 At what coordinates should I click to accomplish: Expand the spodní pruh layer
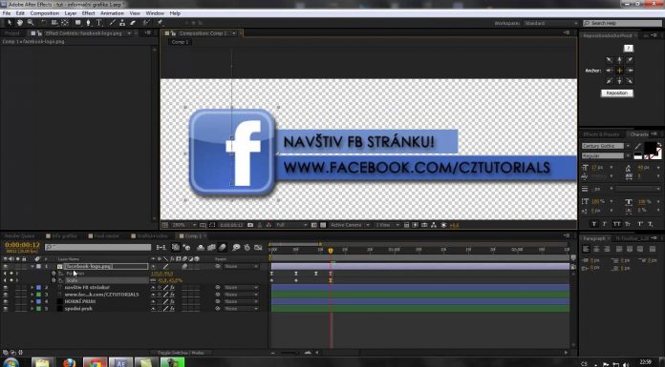[32, 309]
